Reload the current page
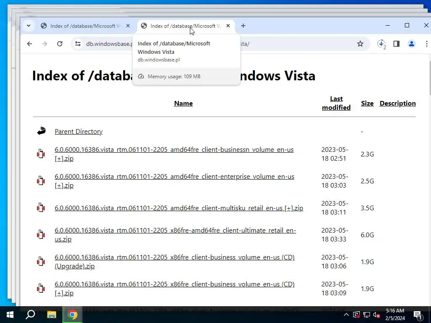This screenshot has height=323, width=431. click(x=60, y=44)
